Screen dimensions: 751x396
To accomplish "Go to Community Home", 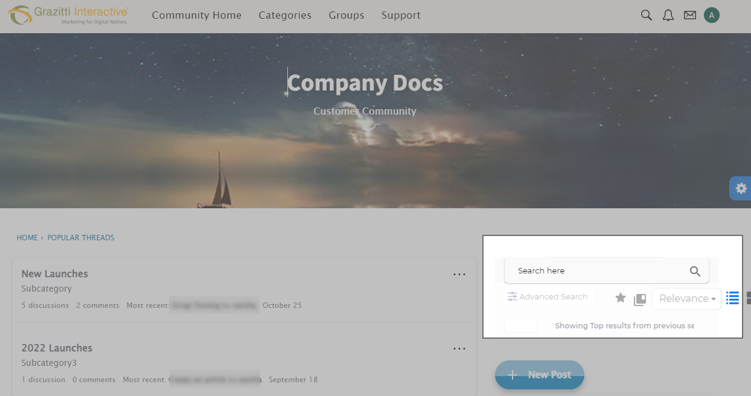I will click(x=196, y=15).
